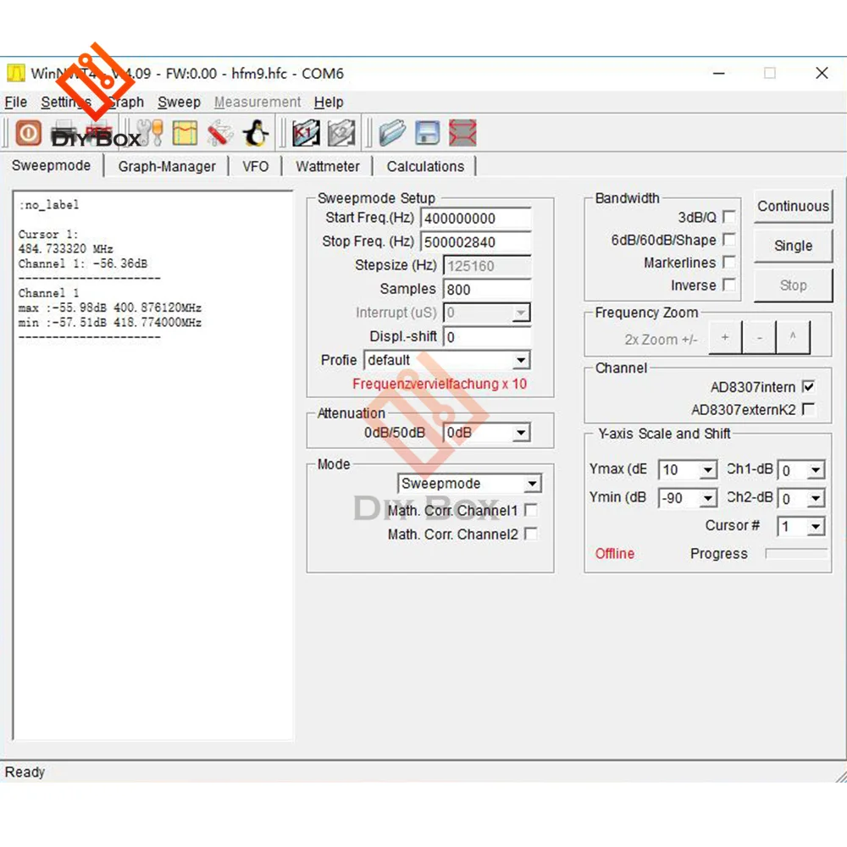Open the Ymax dropdown showing 10
Image resolution: width=847 pixels, height=847 pixels.
pyautogui.click(x=688, y=470)
